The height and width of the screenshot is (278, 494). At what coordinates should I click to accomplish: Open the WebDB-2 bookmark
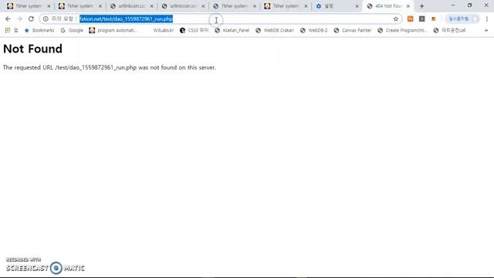[x=314, y=30]
